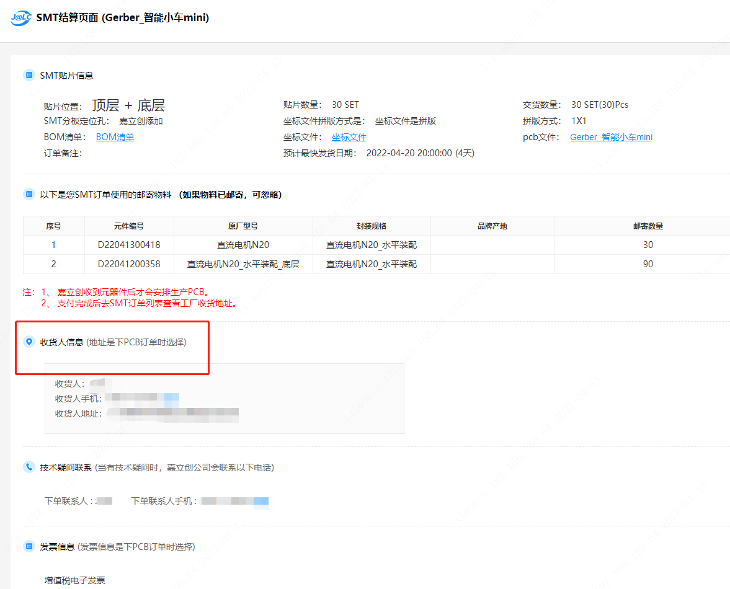Open the Gerber_智能小车mini pcb file link

click(611, 137)
